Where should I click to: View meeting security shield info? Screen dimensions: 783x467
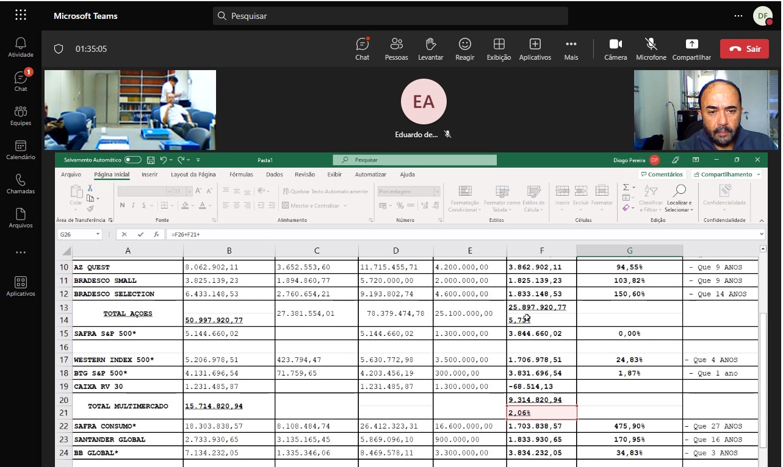coord(59,49)
